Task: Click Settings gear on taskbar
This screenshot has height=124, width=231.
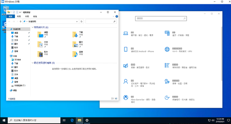Action: (x=87, y=120)
